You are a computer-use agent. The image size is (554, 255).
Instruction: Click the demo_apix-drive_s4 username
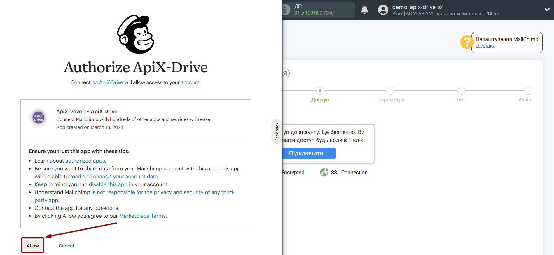418,7
